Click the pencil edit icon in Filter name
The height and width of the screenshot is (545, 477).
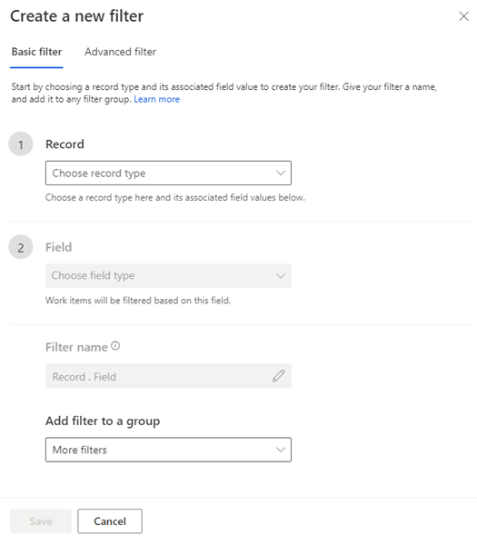pyautogui.click(x=279, y=376)
